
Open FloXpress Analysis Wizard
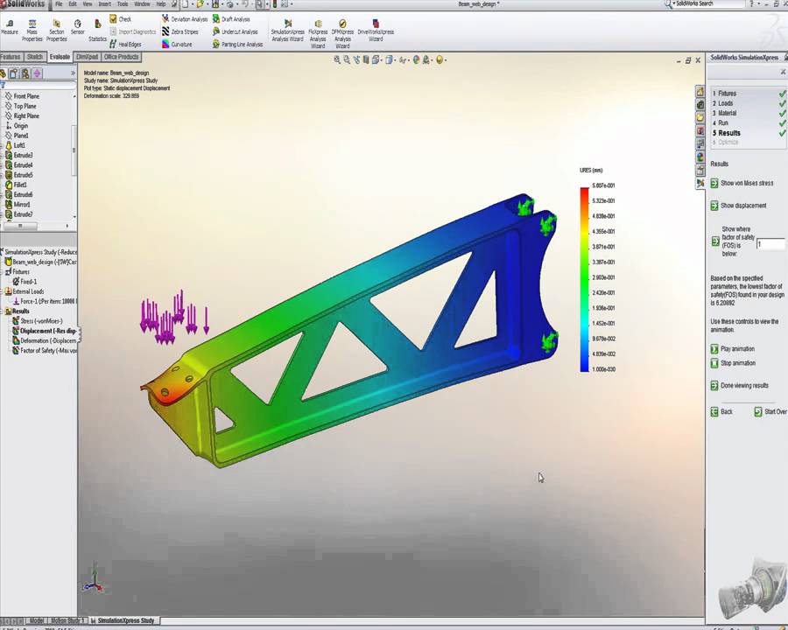[318, 34]
